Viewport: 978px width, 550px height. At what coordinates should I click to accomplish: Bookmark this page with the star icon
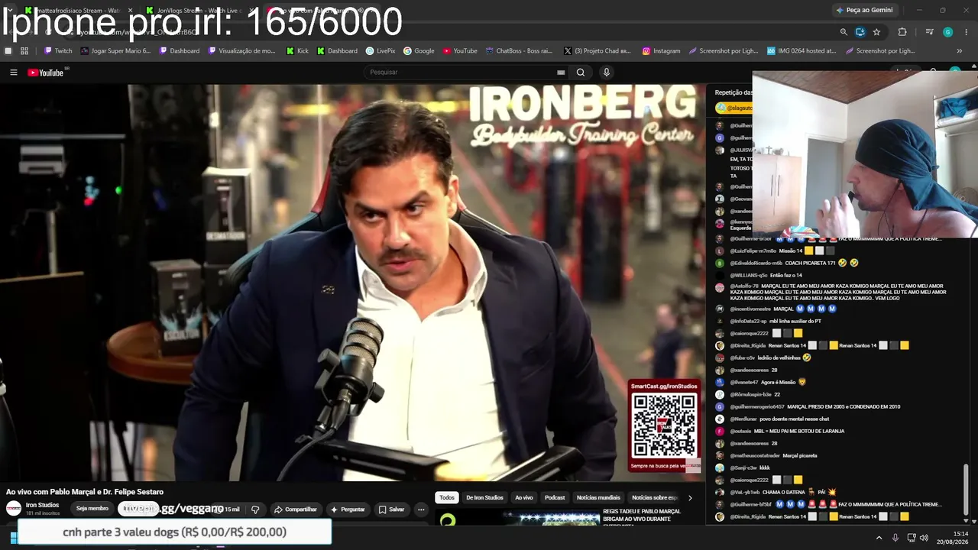click(876, 32)
